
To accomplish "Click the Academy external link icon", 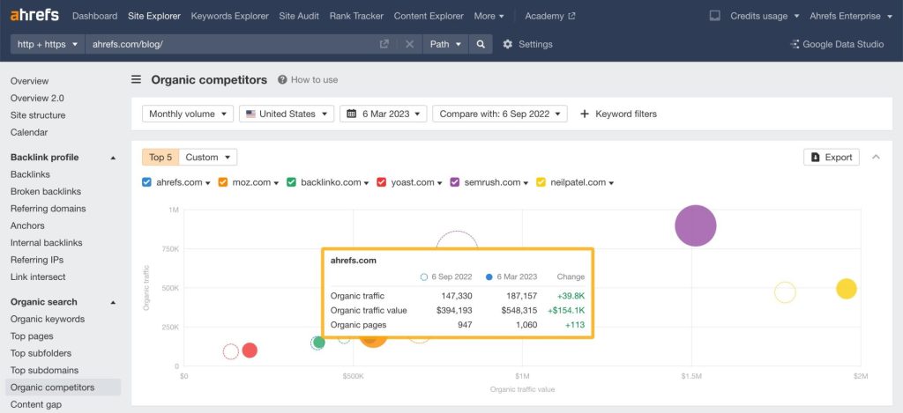I will coord(571,16).
